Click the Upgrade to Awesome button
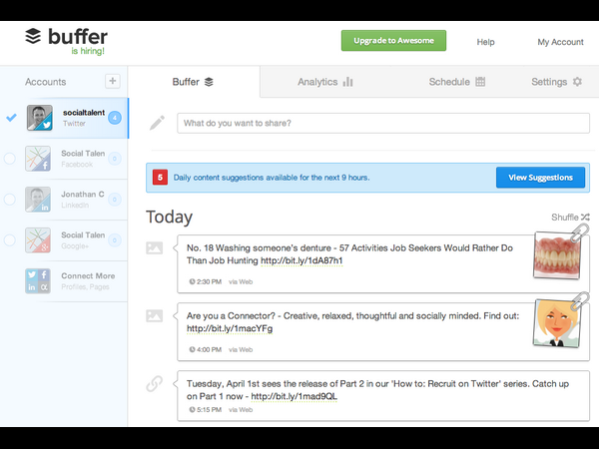 pyautogui.click(x=393, y=41)
